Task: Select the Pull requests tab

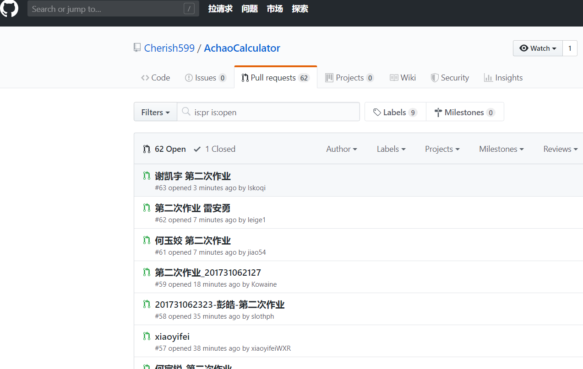Action: (x=276, y=78)
